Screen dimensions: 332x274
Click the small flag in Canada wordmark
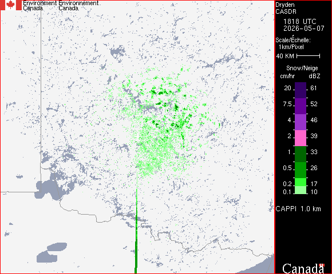(322, 265)
